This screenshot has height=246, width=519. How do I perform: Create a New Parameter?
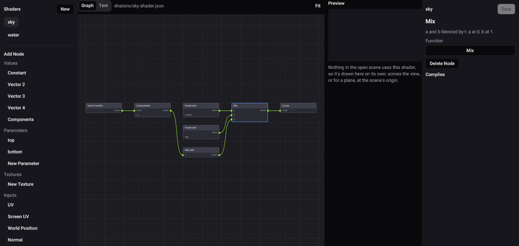[x=23, y=163]
